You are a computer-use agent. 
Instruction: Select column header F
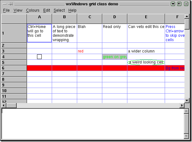(x=175, y=19)
